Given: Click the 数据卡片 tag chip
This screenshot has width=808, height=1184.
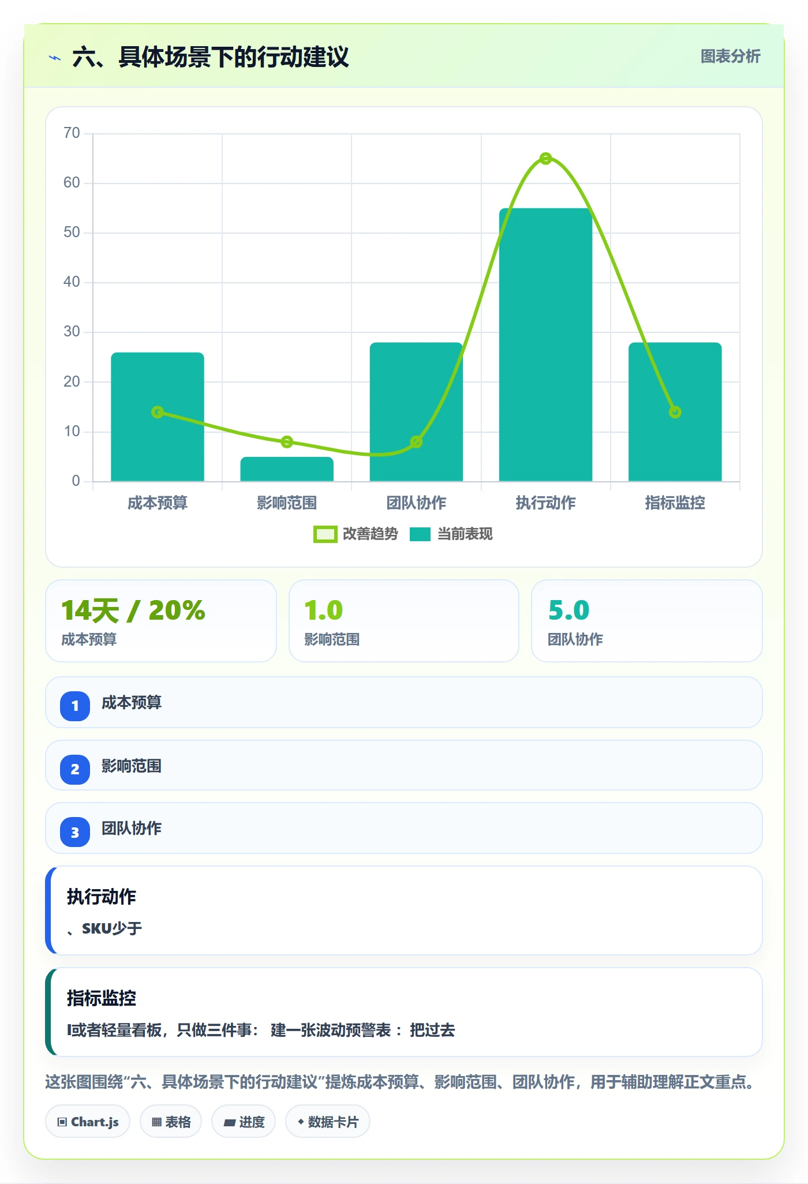Looking at the screenshot, I should click(x=328, y=1122).
